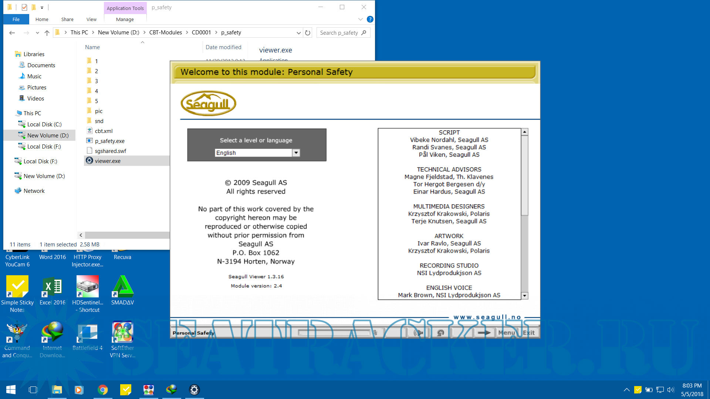Image resolution: width=710 pixels, height=399 pixels.
Task: Select New Volume (D:) under This PC
Action: point(48,136)
